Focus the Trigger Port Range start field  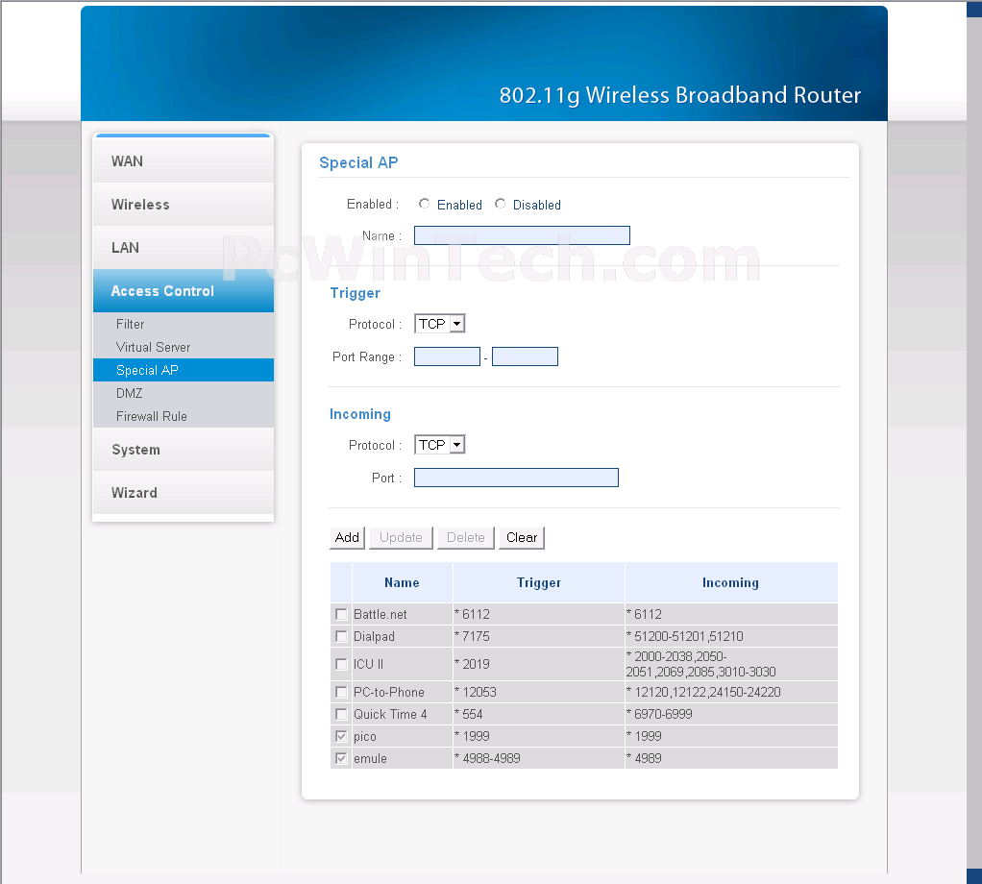tap(447, 356)
